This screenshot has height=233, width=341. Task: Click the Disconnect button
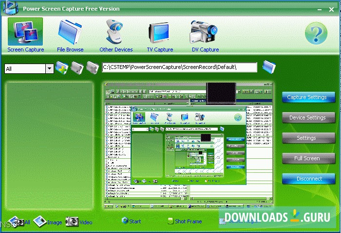coord(308,179)
